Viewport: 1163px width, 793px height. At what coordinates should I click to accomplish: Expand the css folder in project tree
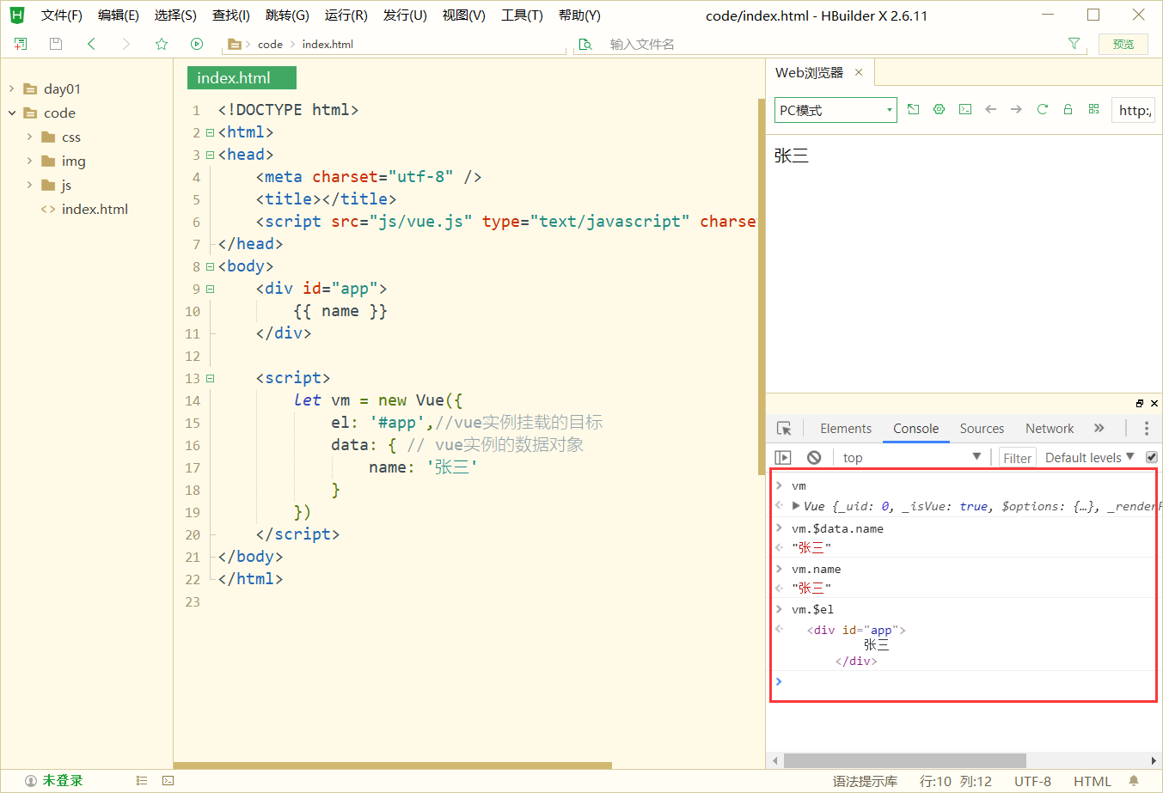[x=30, y=137]
